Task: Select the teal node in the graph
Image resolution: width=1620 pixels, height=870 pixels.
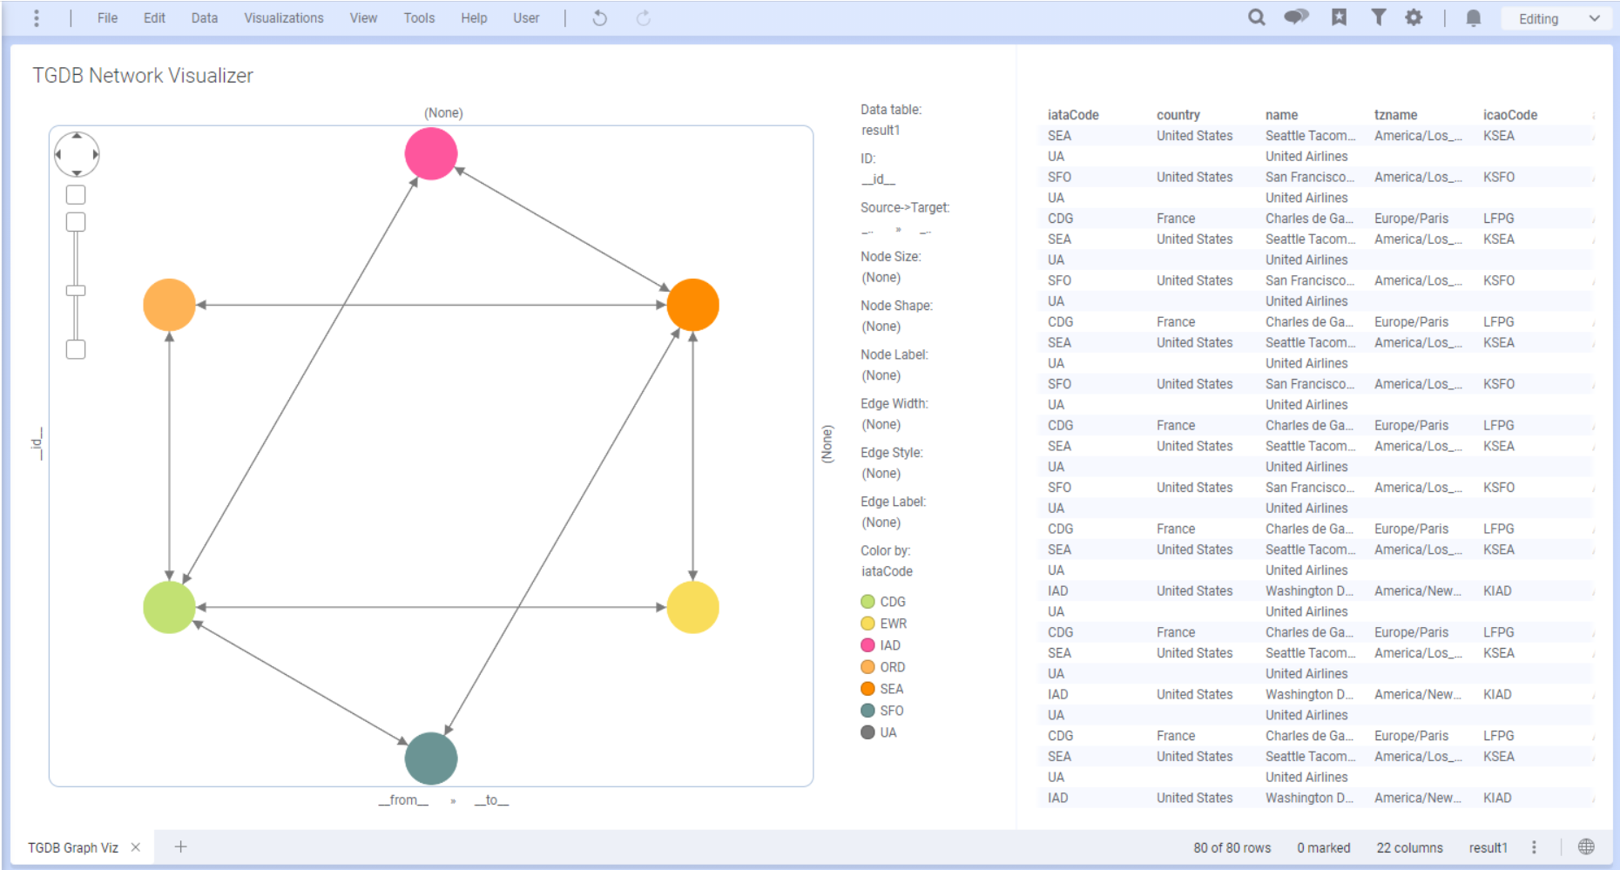Action: click(431, 759)
